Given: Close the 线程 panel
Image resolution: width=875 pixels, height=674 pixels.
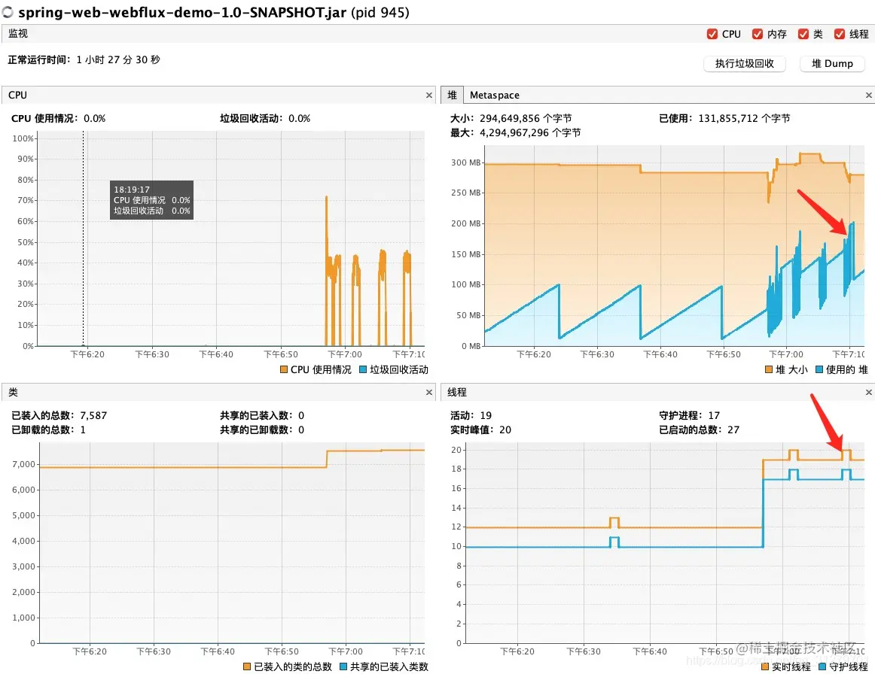Looking at the screenshot, I should point(869,393).
